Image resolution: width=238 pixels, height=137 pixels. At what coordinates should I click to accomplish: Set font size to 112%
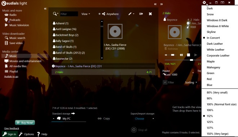[210, 116]
